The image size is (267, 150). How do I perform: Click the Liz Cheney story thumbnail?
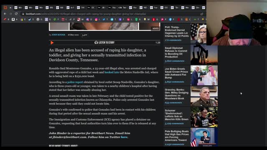click(x=199, y=33)
